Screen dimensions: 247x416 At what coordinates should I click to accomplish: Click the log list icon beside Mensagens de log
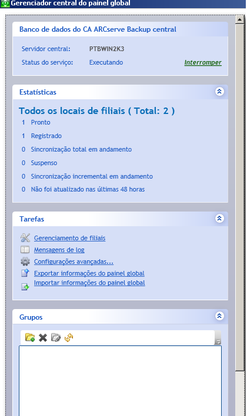[x=25, y=250]
